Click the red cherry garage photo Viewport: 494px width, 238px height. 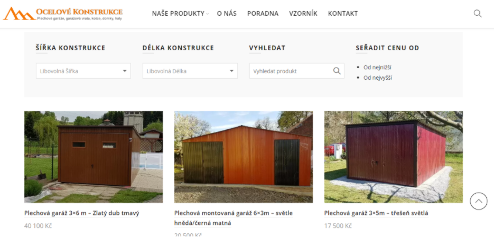(394, 156)
